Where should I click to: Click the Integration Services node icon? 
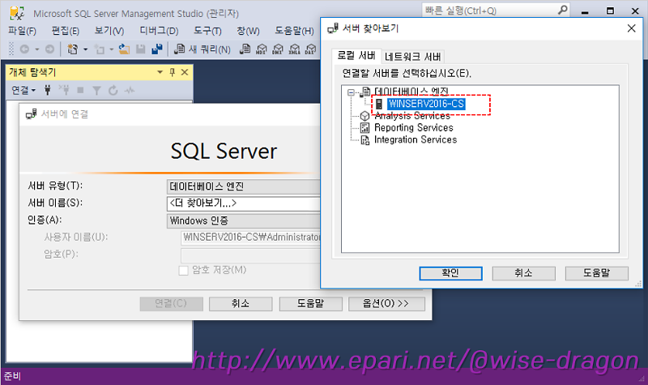pos(365,139)
